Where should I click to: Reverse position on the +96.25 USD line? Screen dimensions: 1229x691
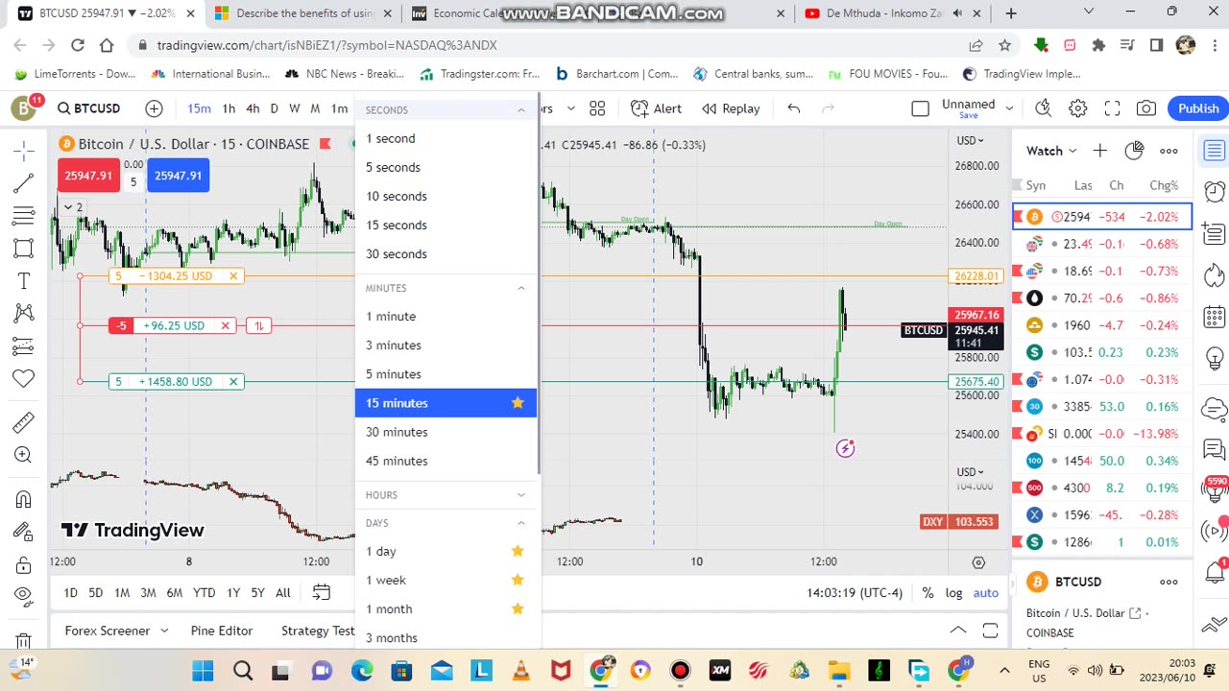click(258, 326)
